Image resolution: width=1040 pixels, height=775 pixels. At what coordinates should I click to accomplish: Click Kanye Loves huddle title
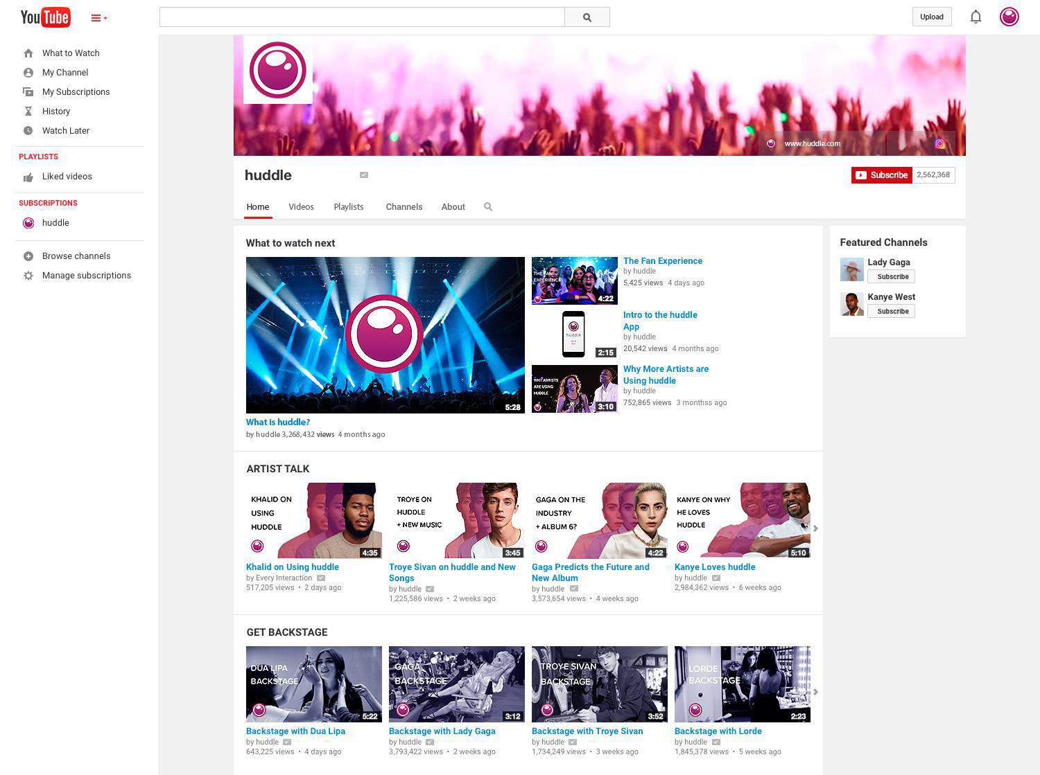tap(715, 567)
